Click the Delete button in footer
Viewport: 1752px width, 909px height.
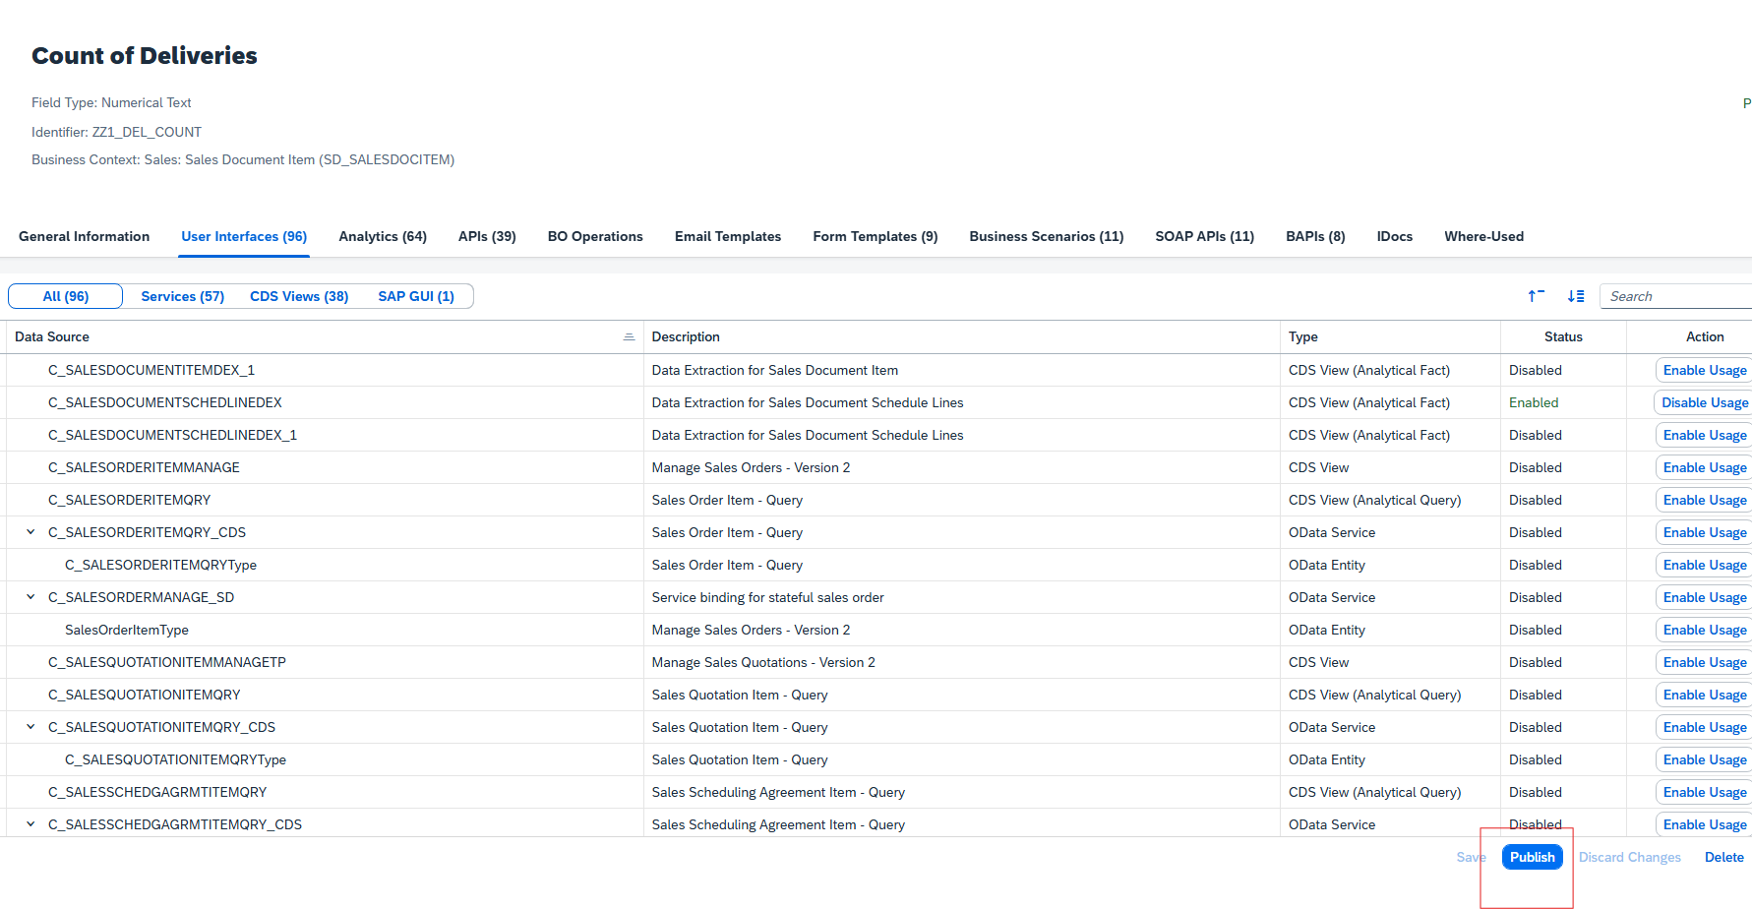coord(1723,857)
